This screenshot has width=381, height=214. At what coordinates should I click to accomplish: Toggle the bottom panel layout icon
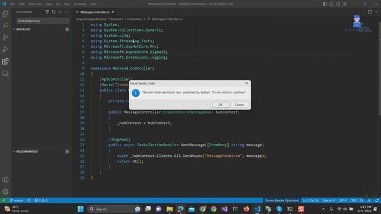coord(332,4)
